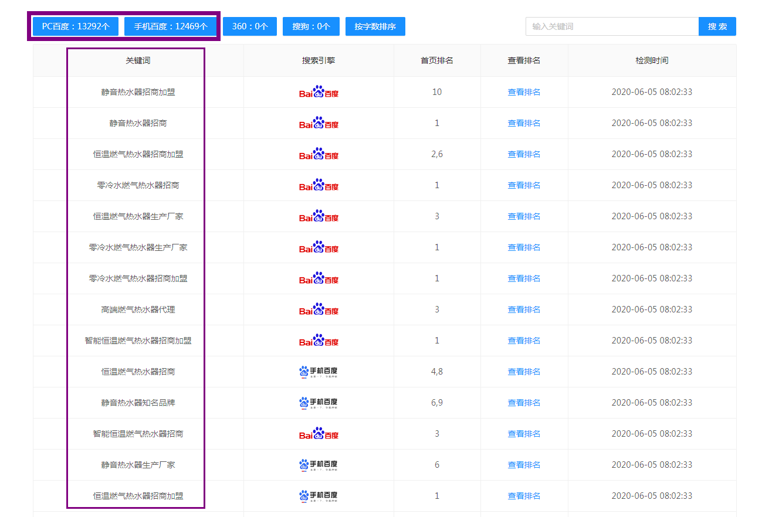The height and width of the screenshot is (517, 762).
Task: Select keyword 零冷水燃气热水器招商加盟
Action: coord(138,278)
